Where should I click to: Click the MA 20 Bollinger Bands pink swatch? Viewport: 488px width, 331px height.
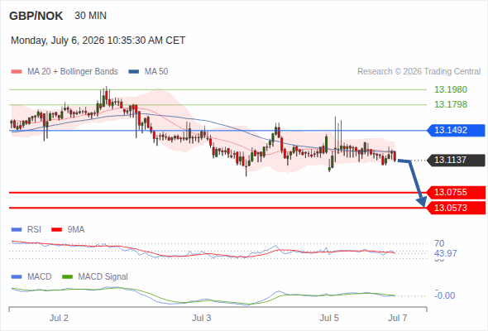[x=17, y=72]
